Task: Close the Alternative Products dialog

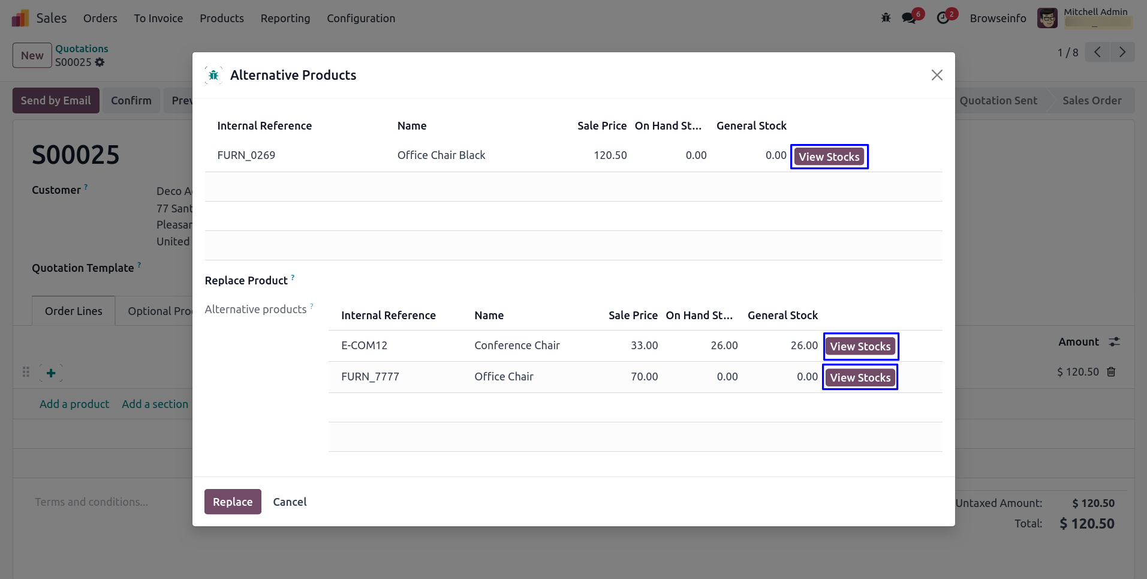Action: click(x=937, y=75)
